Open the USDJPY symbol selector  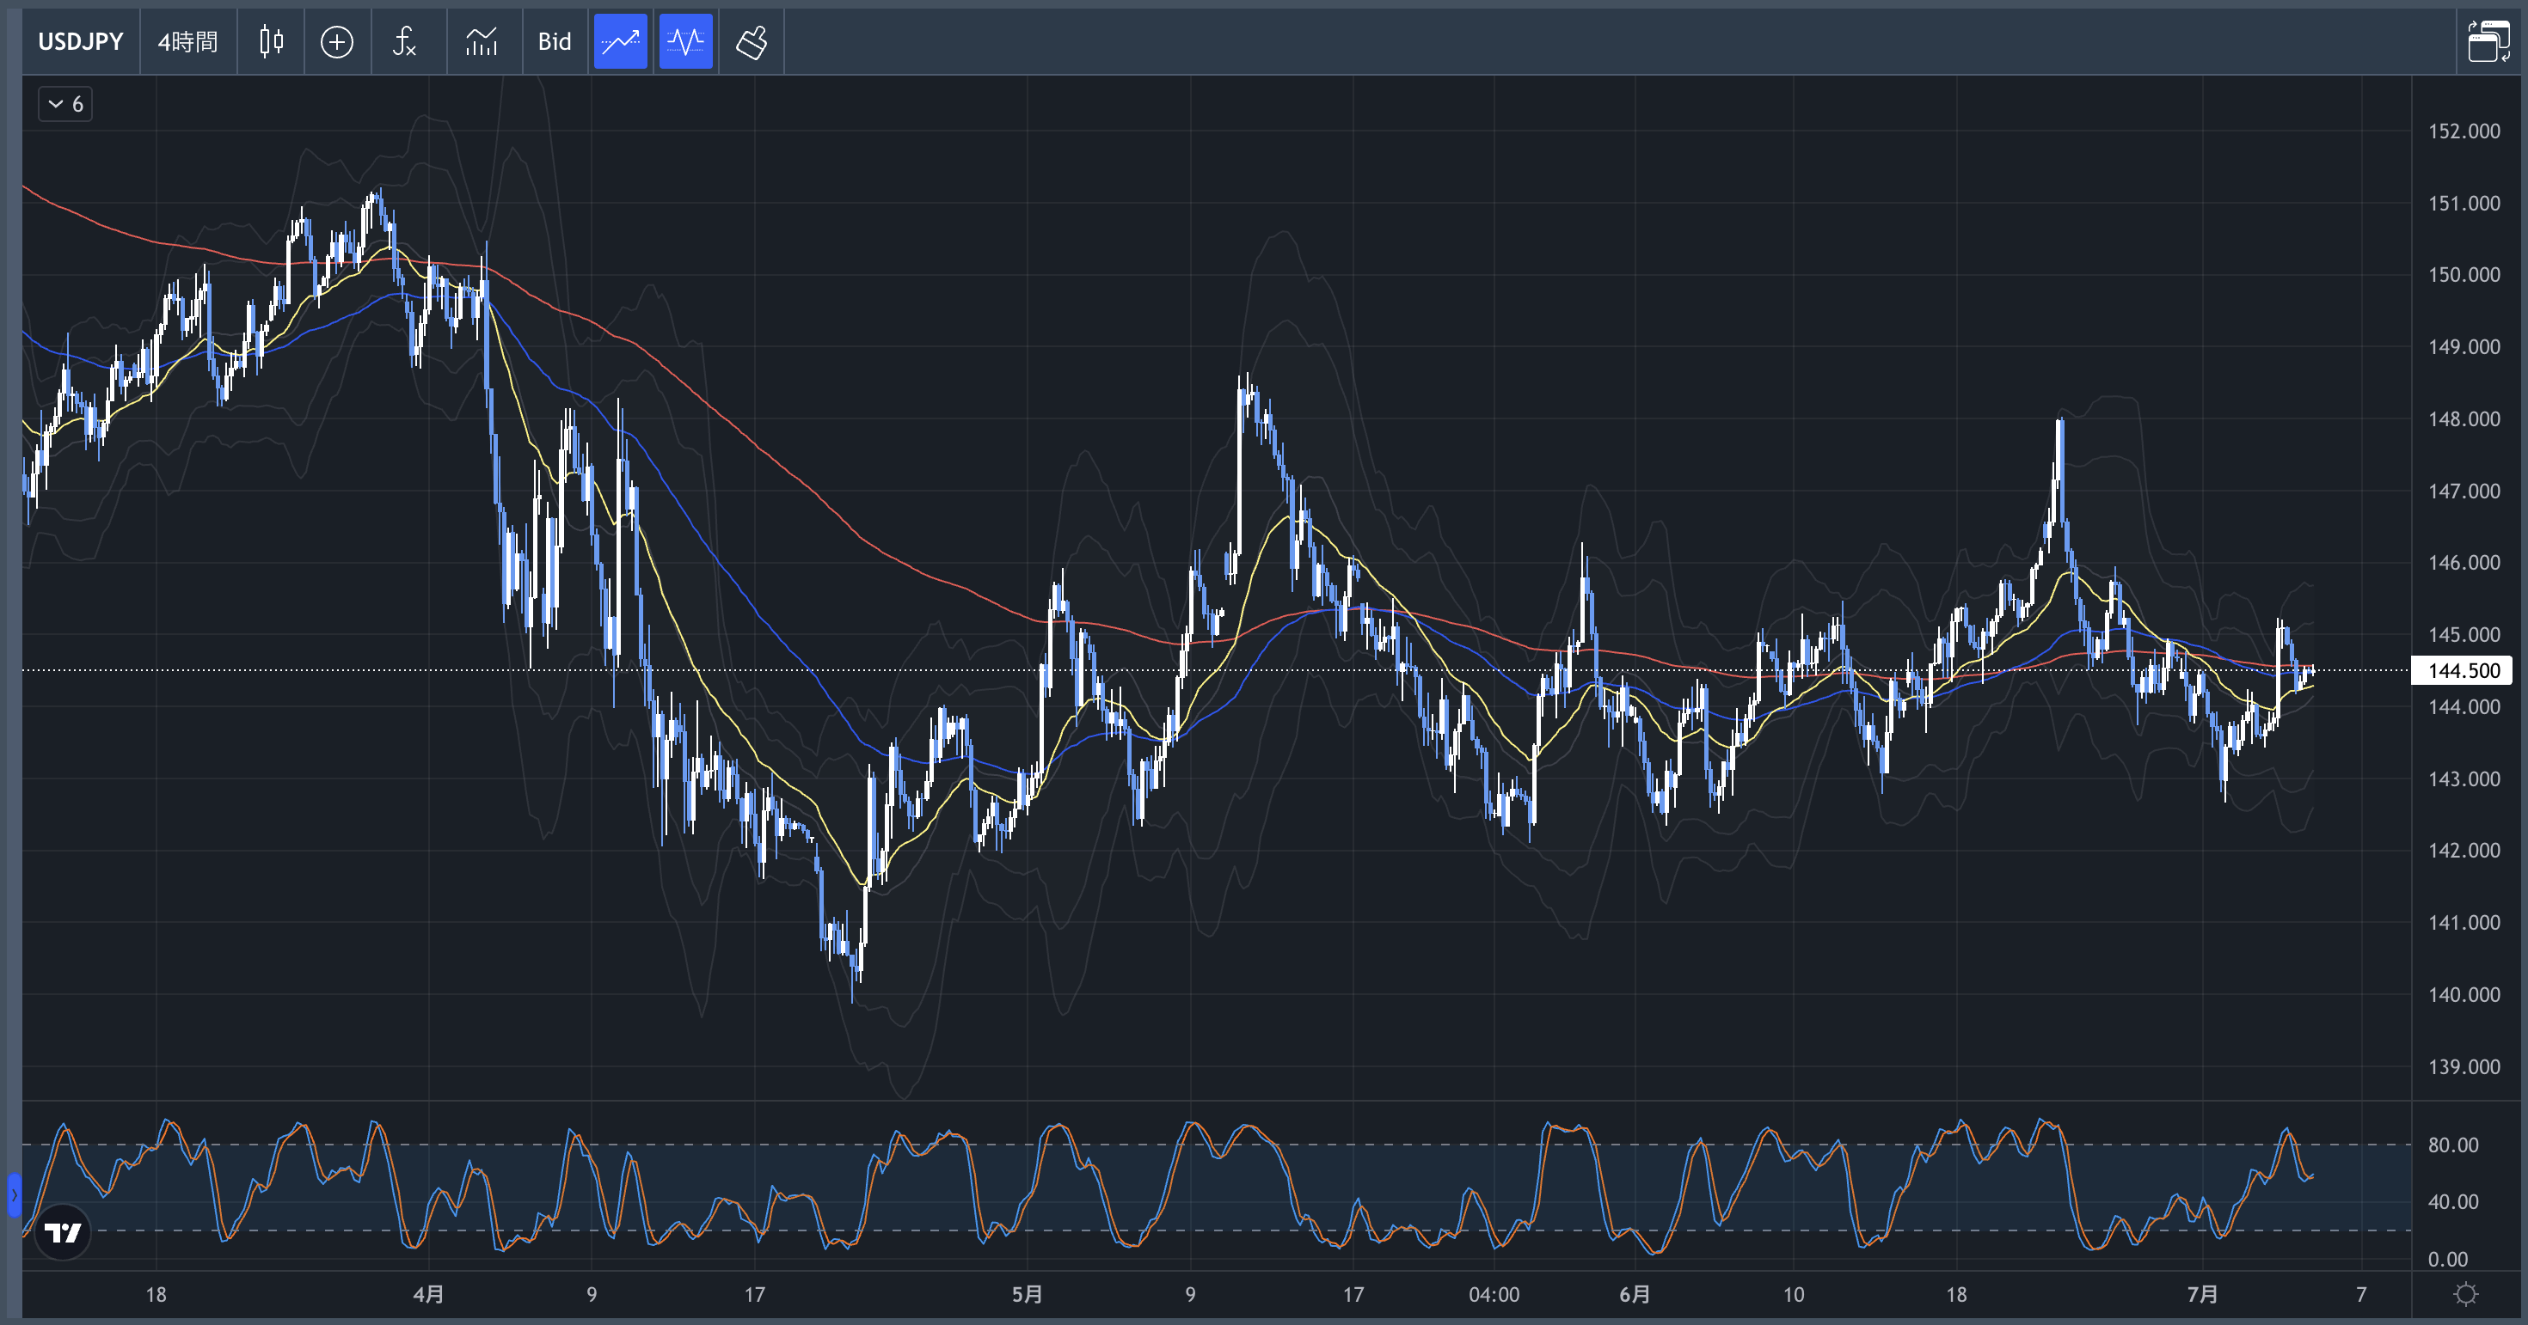(81, 41)
